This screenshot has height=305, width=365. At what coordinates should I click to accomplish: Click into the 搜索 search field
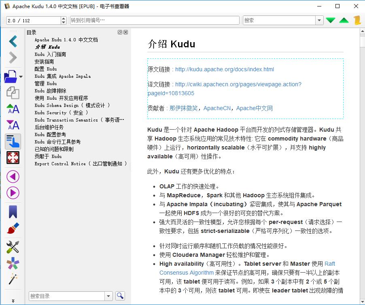pyautogui.click(x=279, y=20)
